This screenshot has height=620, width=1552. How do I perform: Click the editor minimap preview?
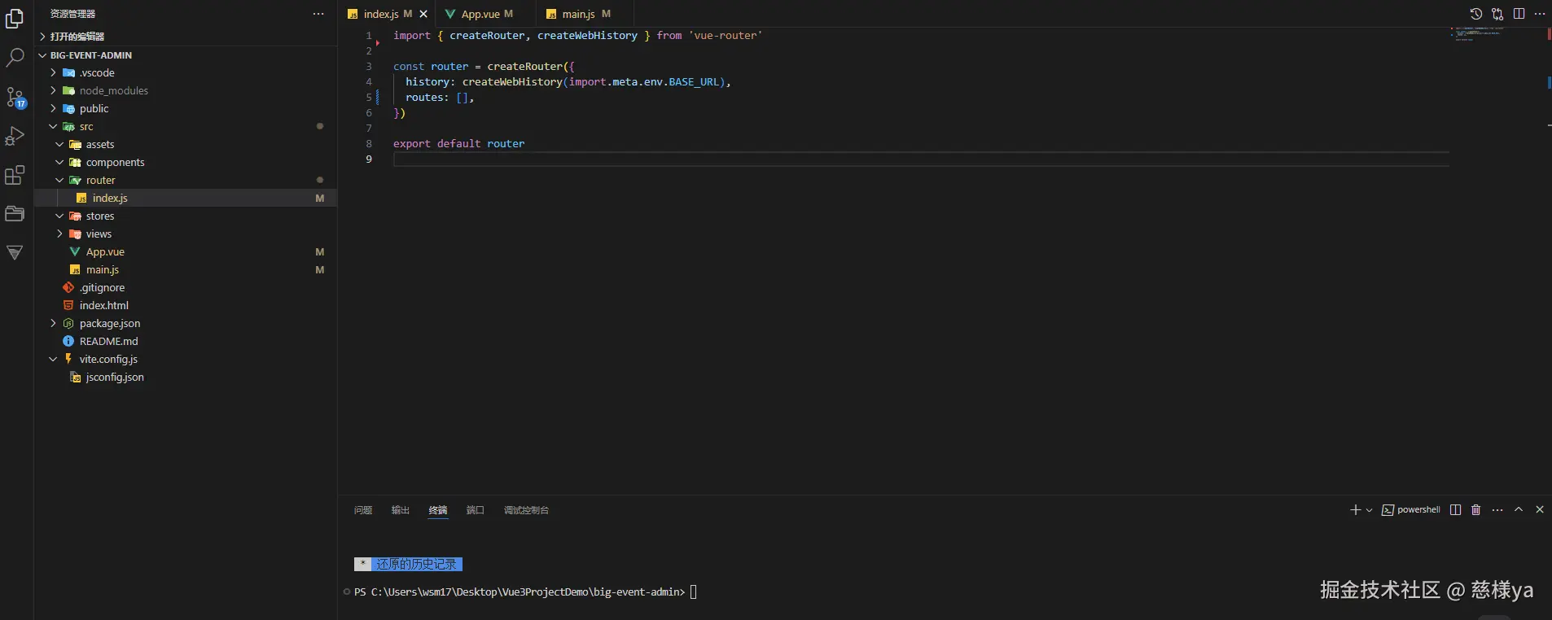coord(1481,33)
